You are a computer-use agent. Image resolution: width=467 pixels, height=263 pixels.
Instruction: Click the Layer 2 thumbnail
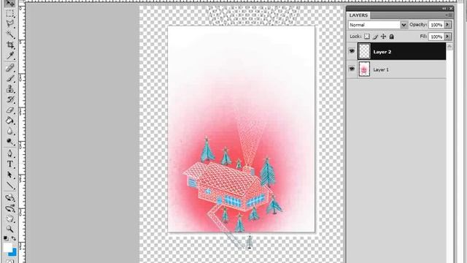364,51
